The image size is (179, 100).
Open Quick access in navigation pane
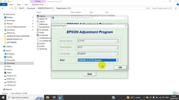coord(10,14)
